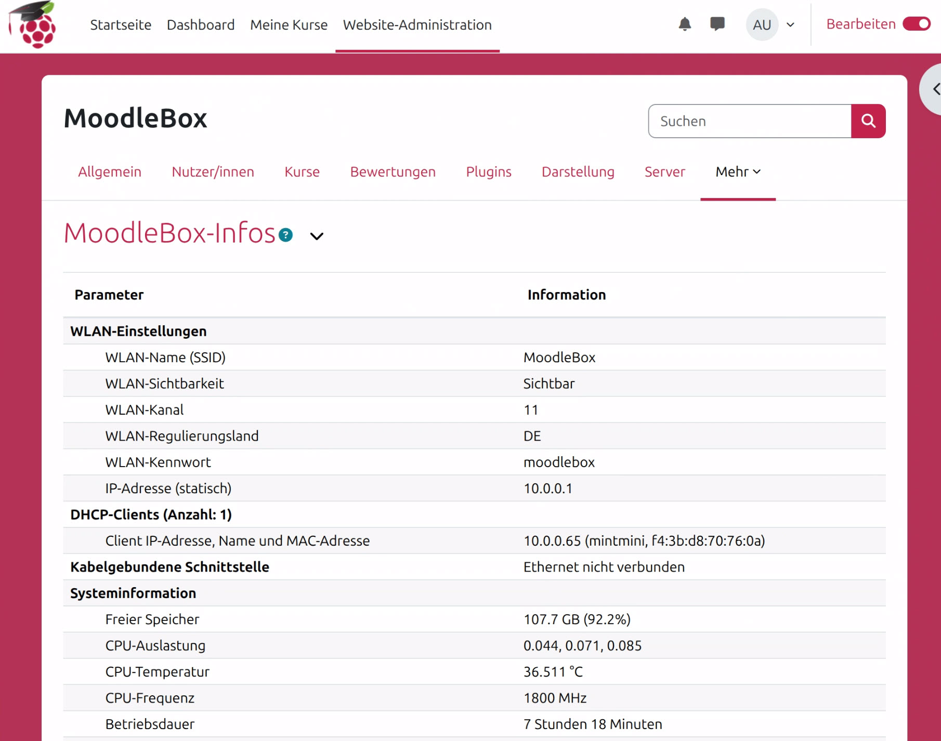Go to Startseite

(x=121, y=24)
